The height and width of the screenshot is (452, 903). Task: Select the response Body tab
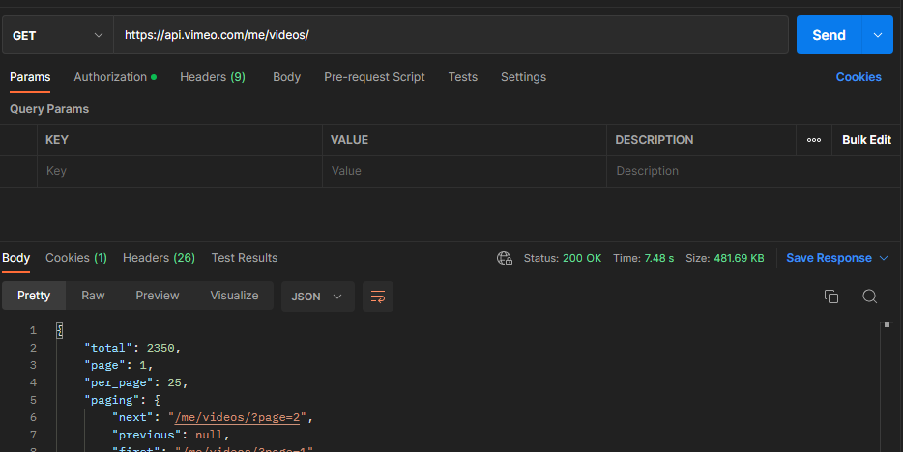pos(16,258)
